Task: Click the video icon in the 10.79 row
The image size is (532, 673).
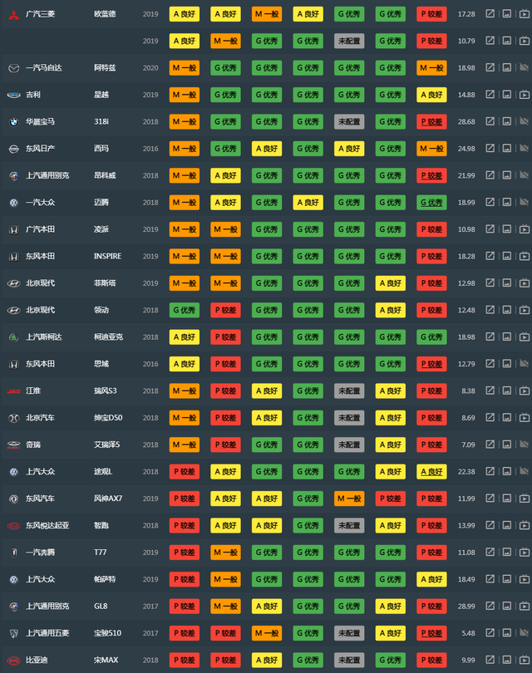Action: 524,41
